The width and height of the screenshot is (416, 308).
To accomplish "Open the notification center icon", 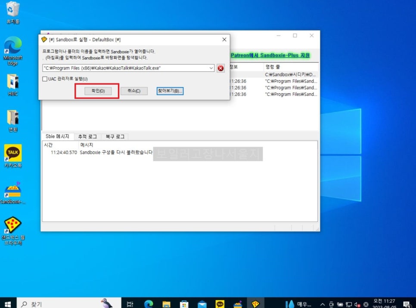I will coord(407,304).
